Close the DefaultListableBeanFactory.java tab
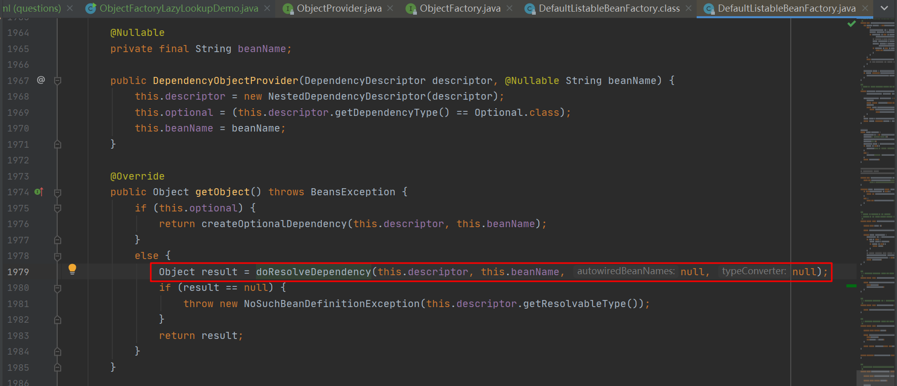Screen dimensions: 897x386 click(x=865, y=8)
